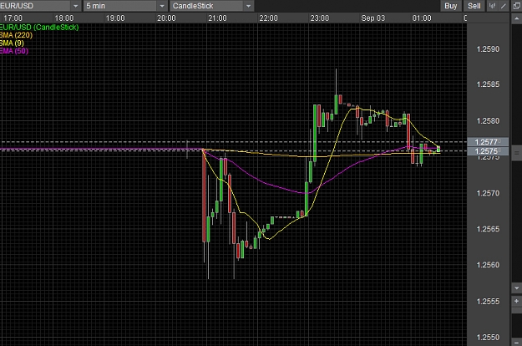Click the 1.2575 bid price marker
The height and width of the screenshot is (346, 522).
[488, 151]
